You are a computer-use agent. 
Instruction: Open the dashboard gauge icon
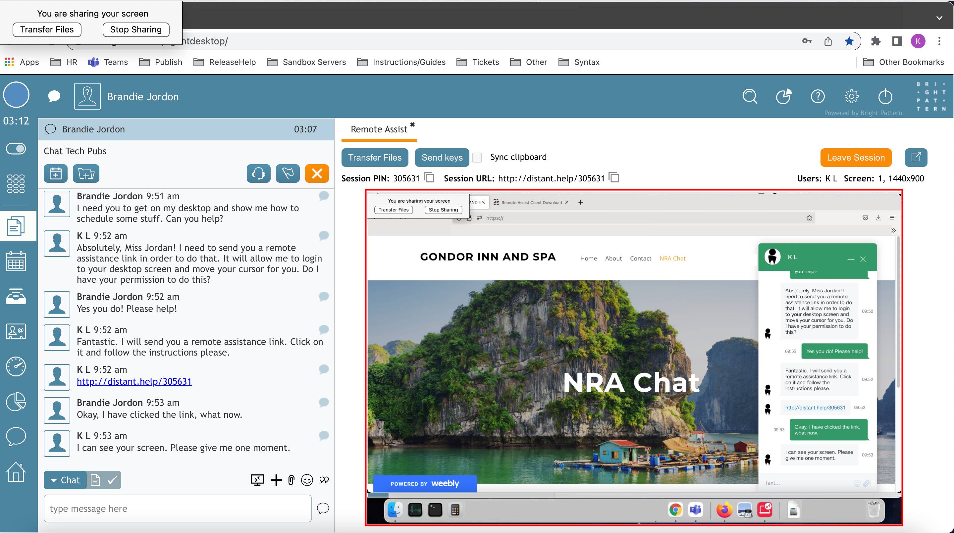coord(16,366)
